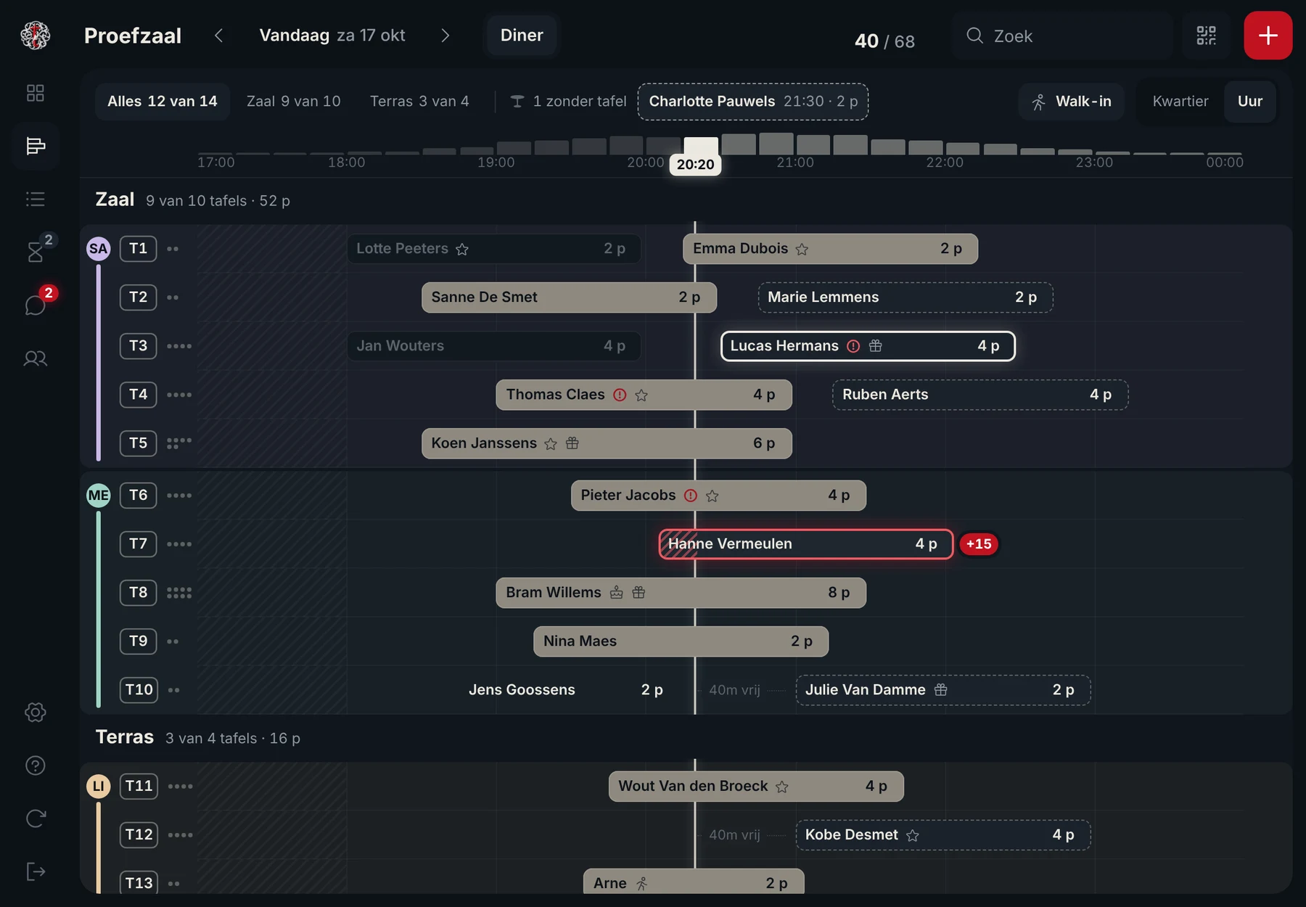Open the Diner shift selector
The width and height of the screenshot is (1306, 907).
(x=522, y=36)
